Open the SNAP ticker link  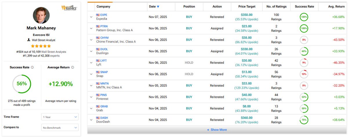point(104,72)
